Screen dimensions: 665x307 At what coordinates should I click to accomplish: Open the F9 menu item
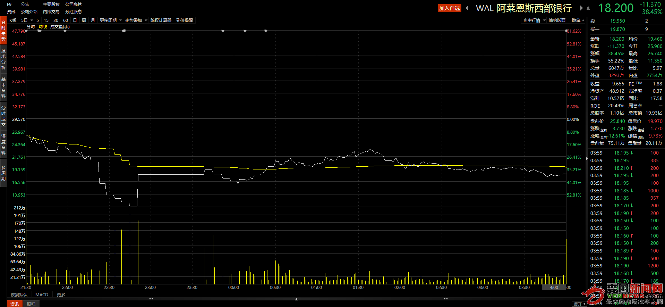(x=9, y=5)
